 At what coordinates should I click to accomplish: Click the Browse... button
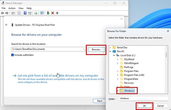[96, 50]
